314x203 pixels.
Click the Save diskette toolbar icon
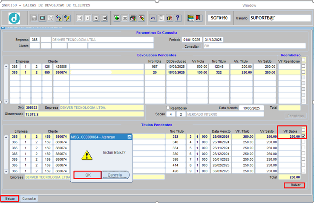coord(34,18)
